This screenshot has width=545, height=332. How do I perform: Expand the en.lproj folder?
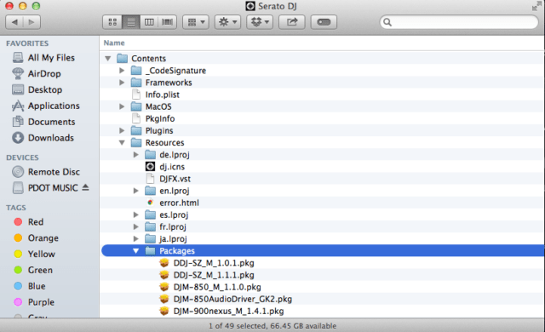pyautogui.click(x=136, y=191)
